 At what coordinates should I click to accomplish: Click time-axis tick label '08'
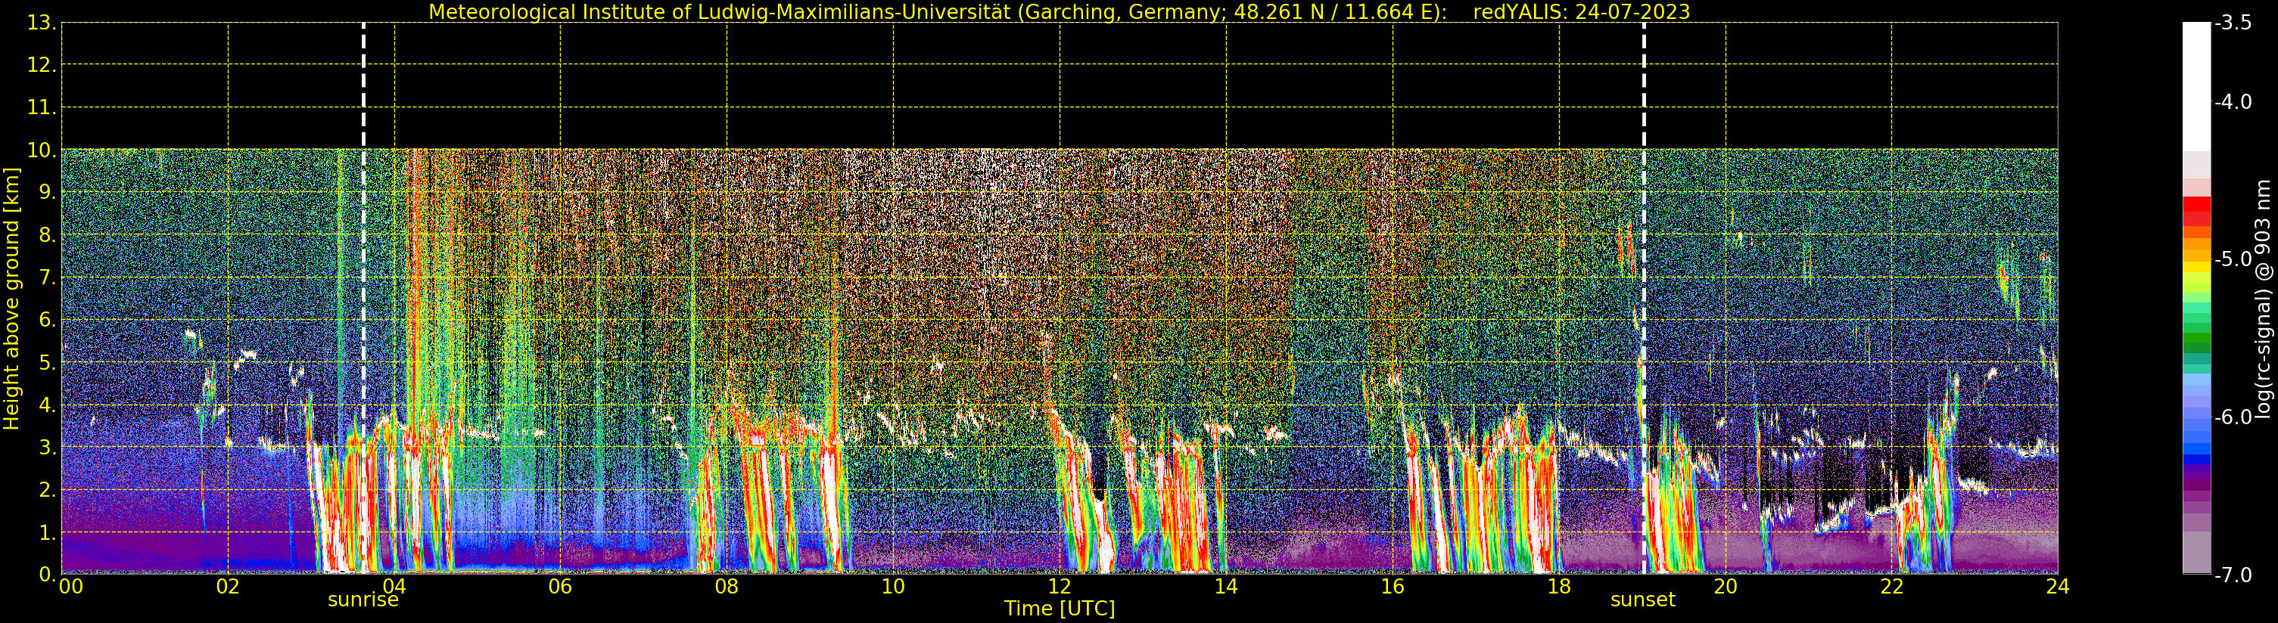727,587
